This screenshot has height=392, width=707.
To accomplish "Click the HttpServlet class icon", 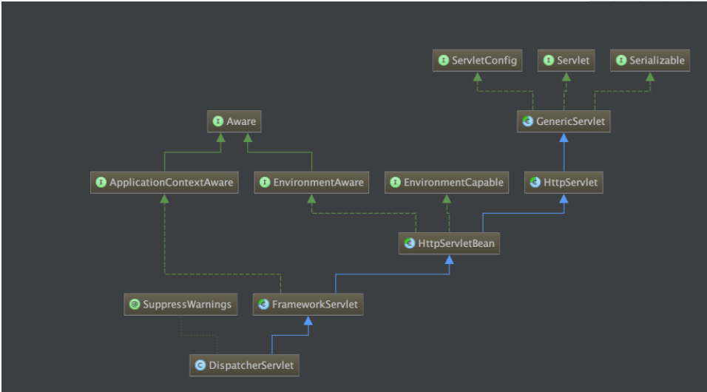I will (x=535, y=182).
